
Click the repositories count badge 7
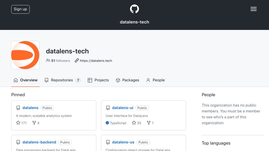click(78, 80)
